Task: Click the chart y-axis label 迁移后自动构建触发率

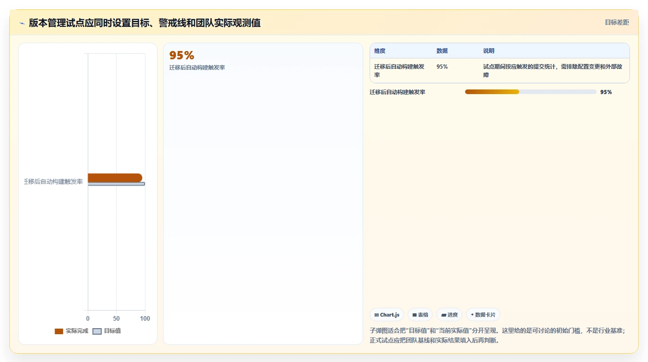Action: tap(53, 182)
